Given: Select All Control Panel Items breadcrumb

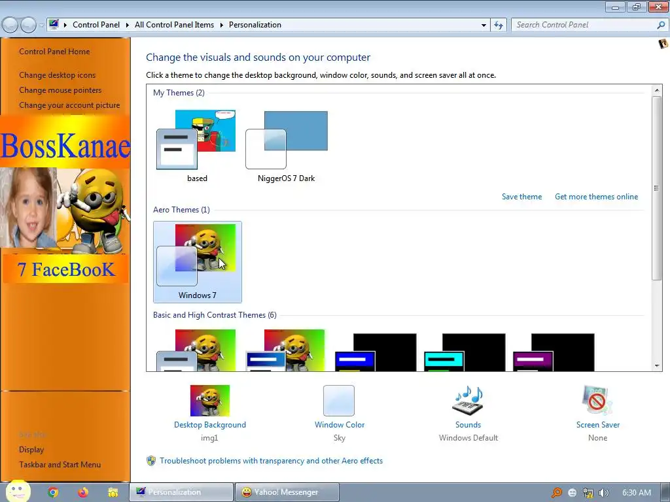Looking at the screenshot, I should tap(174, 25).
